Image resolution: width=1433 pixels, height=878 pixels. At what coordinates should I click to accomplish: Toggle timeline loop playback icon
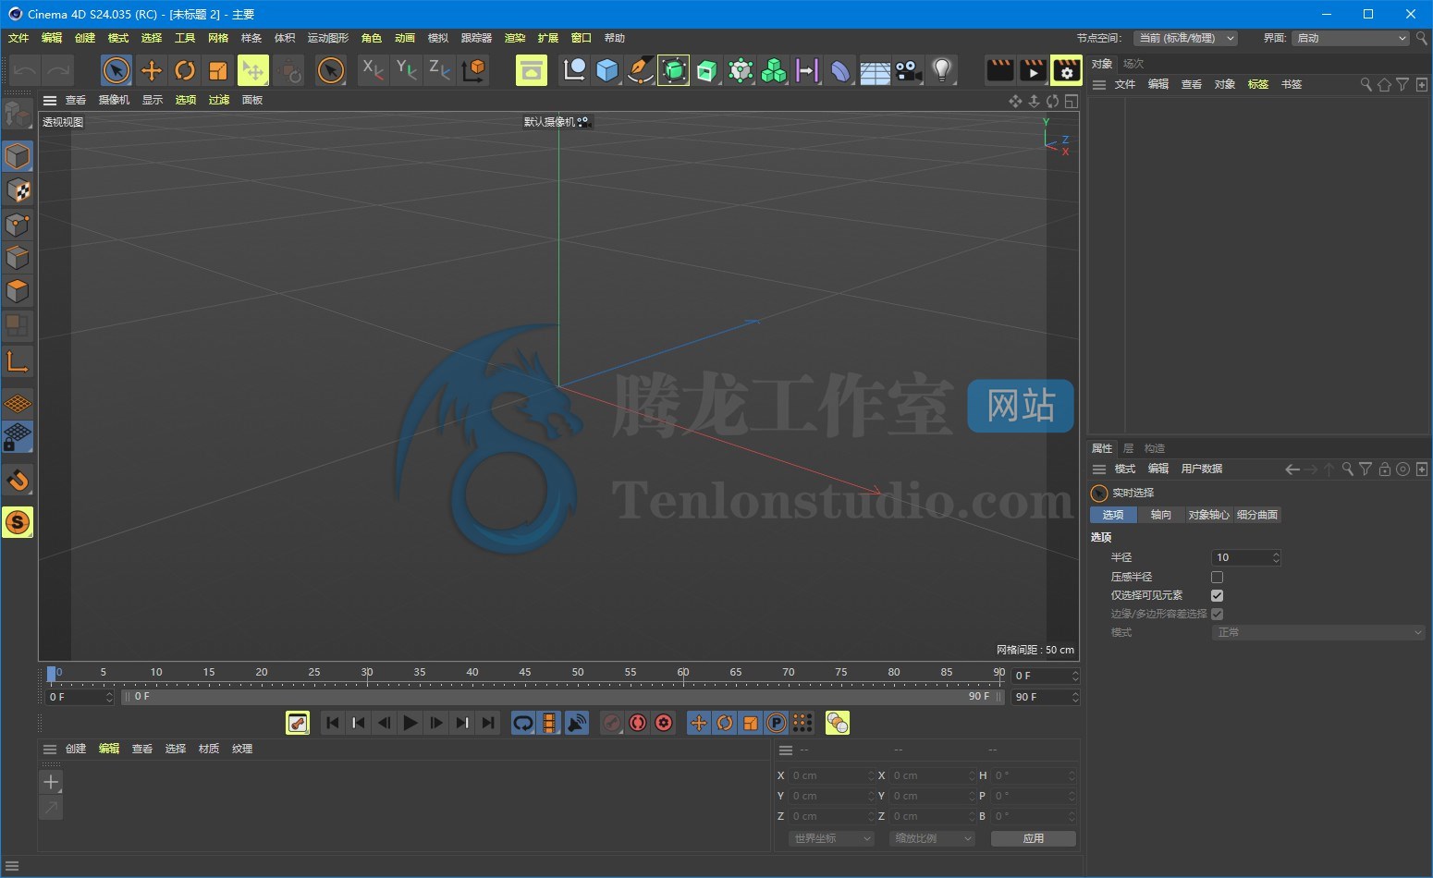click(523, 723)
